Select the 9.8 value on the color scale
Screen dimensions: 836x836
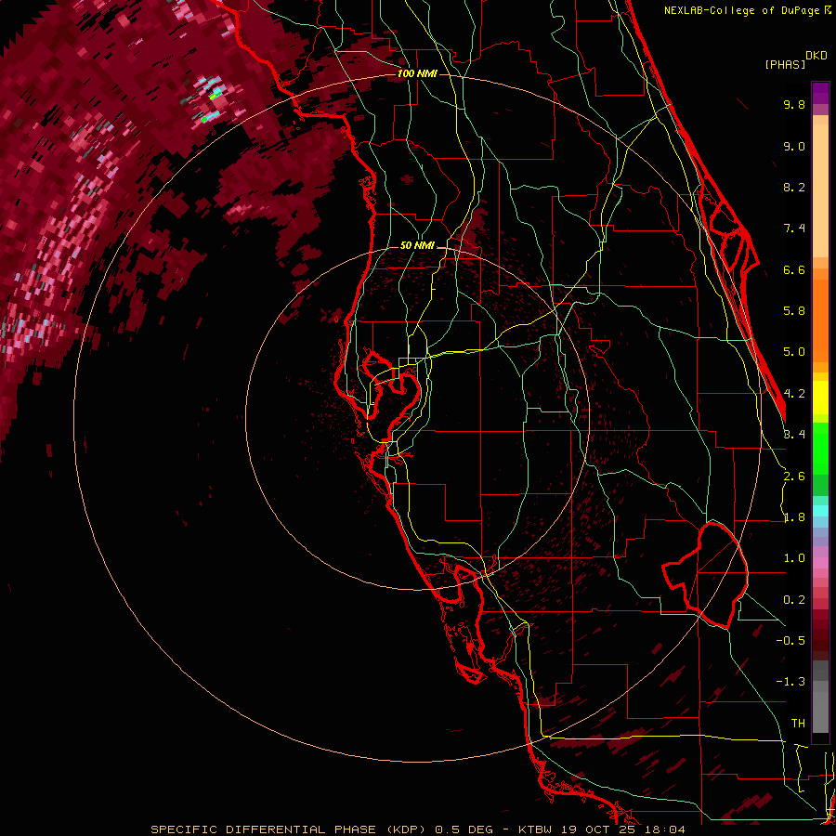pyautogui.click(x=794, y=104)
